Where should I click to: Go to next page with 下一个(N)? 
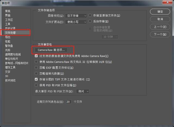(160, 34)
